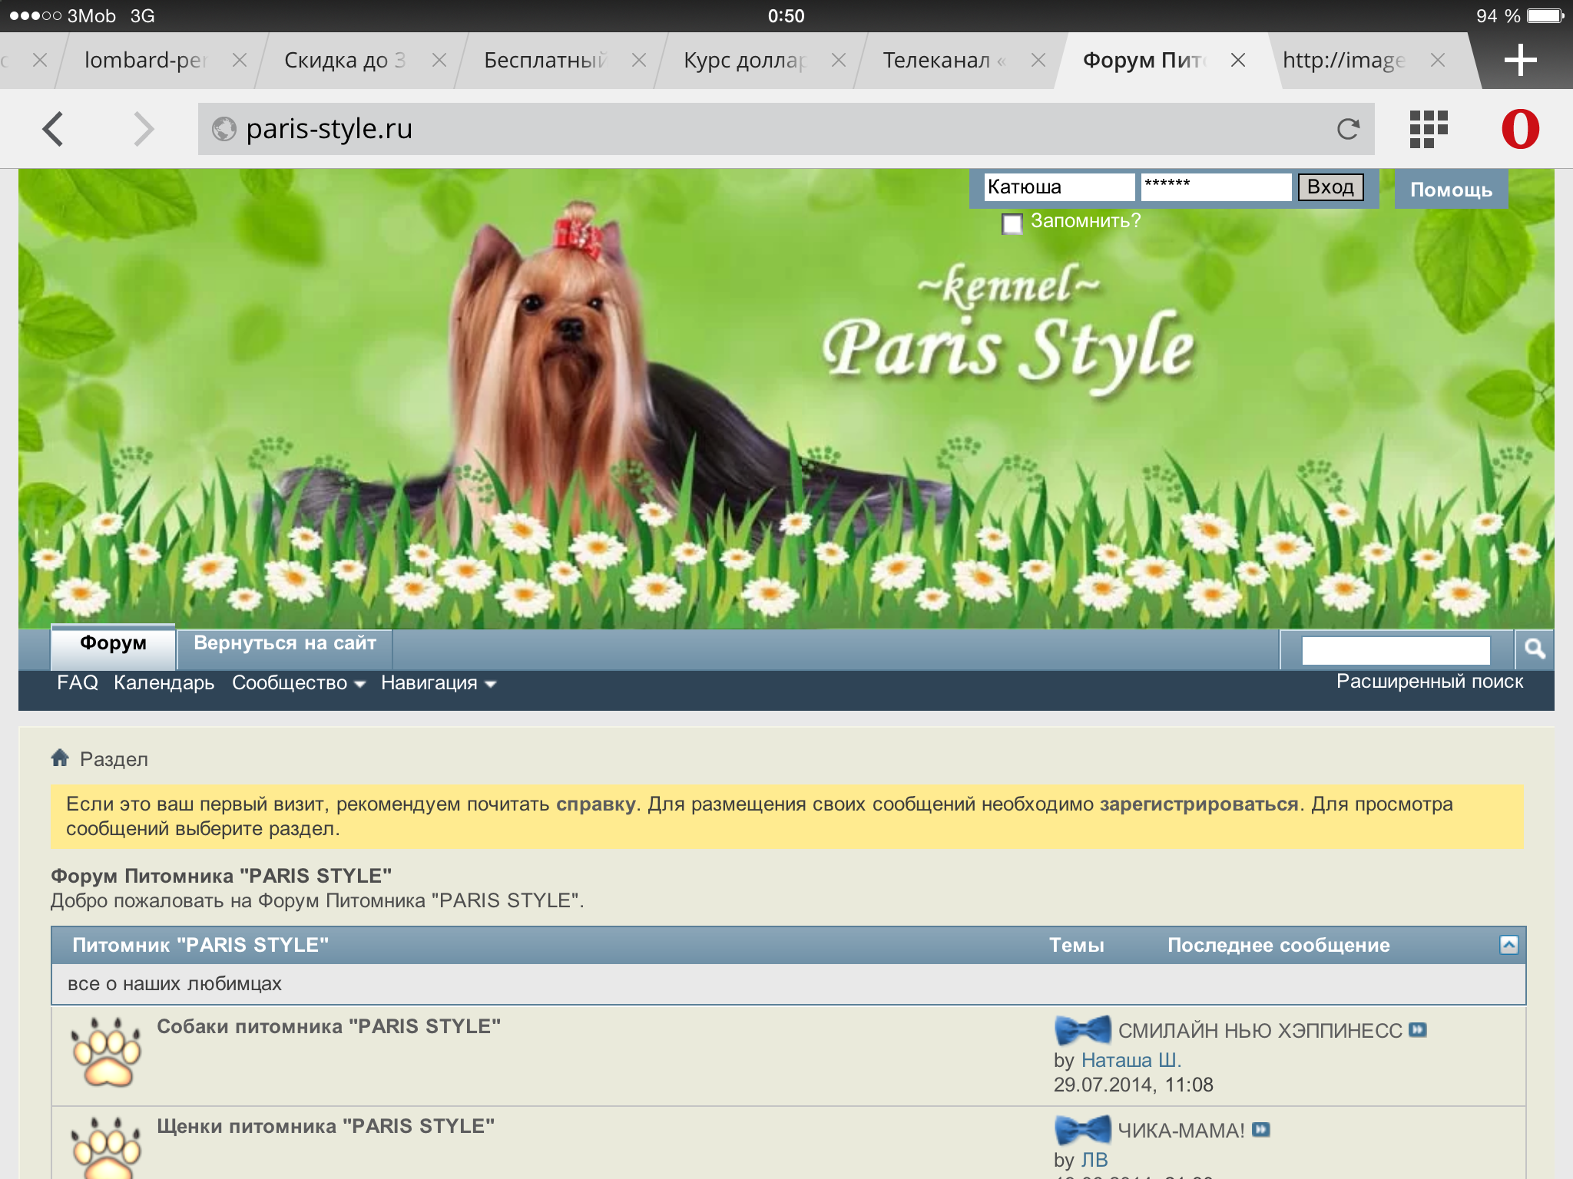Reload the page with the refresh icon
The height and width of the screenshot is (1179, 1573).
click(x=1348, y=129)
